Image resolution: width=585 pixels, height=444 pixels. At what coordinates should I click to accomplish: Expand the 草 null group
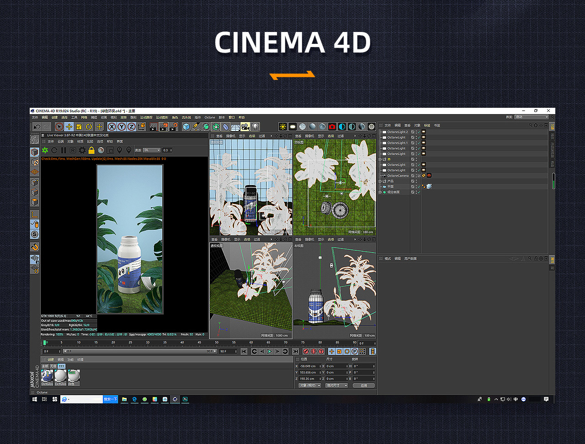[x=380, y=159]
